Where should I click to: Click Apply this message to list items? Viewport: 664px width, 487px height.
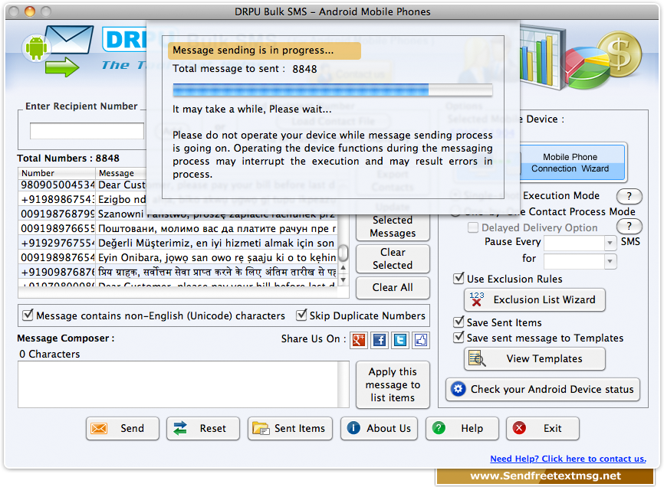tap(393, 384)
